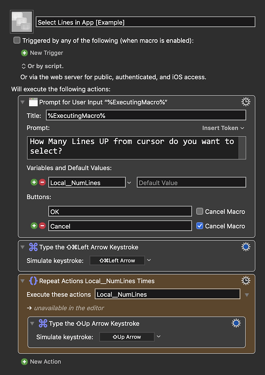The height and width of the screenshot is (375, 265).
Task: Click the 'Or by script.' selector
Action: coord(43,66)
